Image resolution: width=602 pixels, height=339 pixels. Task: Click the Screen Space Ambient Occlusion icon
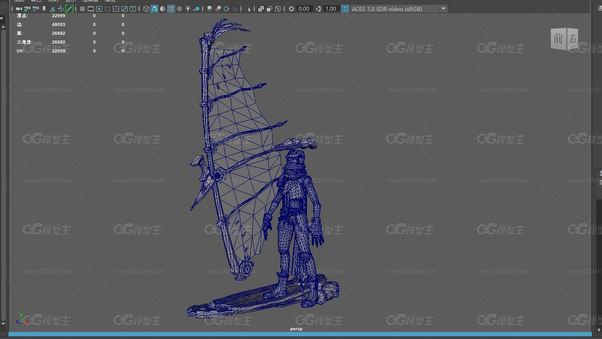(x=209, y=9)
